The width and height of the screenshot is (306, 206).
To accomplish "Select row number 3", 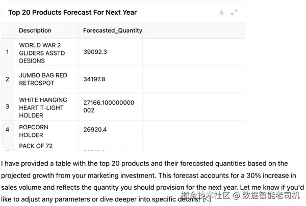I will 7,106.
